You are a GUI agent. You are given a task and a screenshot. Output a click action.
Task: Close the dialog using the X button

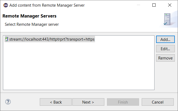click(170, 5)
